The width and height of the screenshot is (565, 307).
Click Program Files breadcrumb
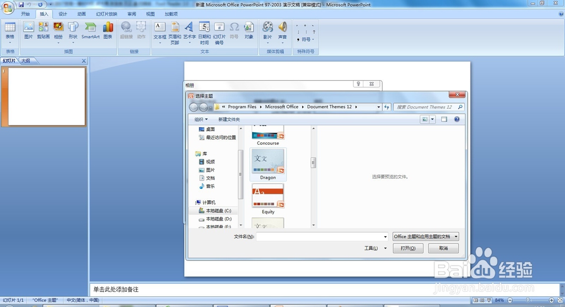(x=242, y=107)
